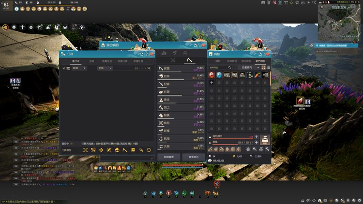The image size is (363, 204).
Task: Select the blue potion item in the inventory
Action: 219,75
